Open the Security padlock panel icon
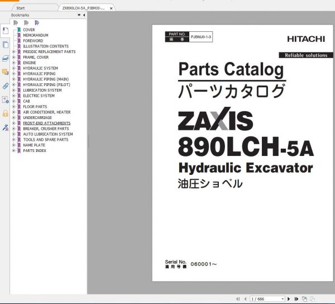The image size is (335, 304). pyautogui.click(x=6, y=113)
